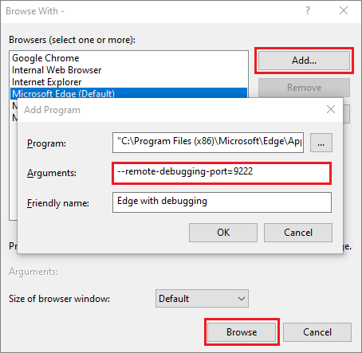
Task: Cancel the Browse With dialog
Action: click(x=317, y=332)
